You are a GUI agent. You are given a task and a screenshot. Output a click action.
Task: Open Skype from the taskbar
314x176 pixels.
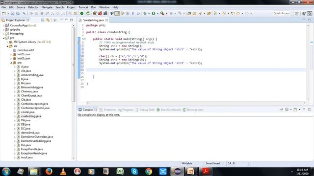[x=134, y=172]
